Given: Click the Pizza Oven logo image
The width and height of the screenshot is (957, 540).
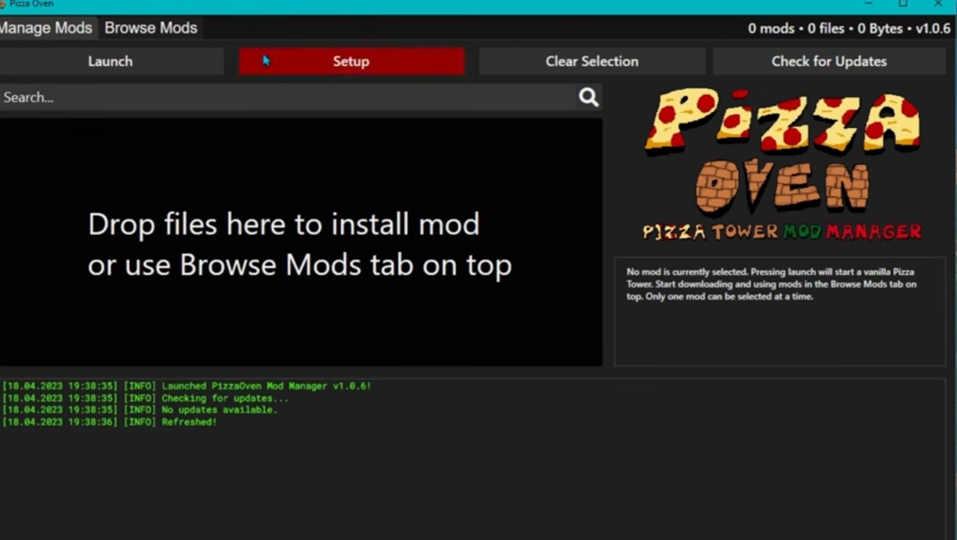Looking at the screenshot, I should (x=782, y=164).
